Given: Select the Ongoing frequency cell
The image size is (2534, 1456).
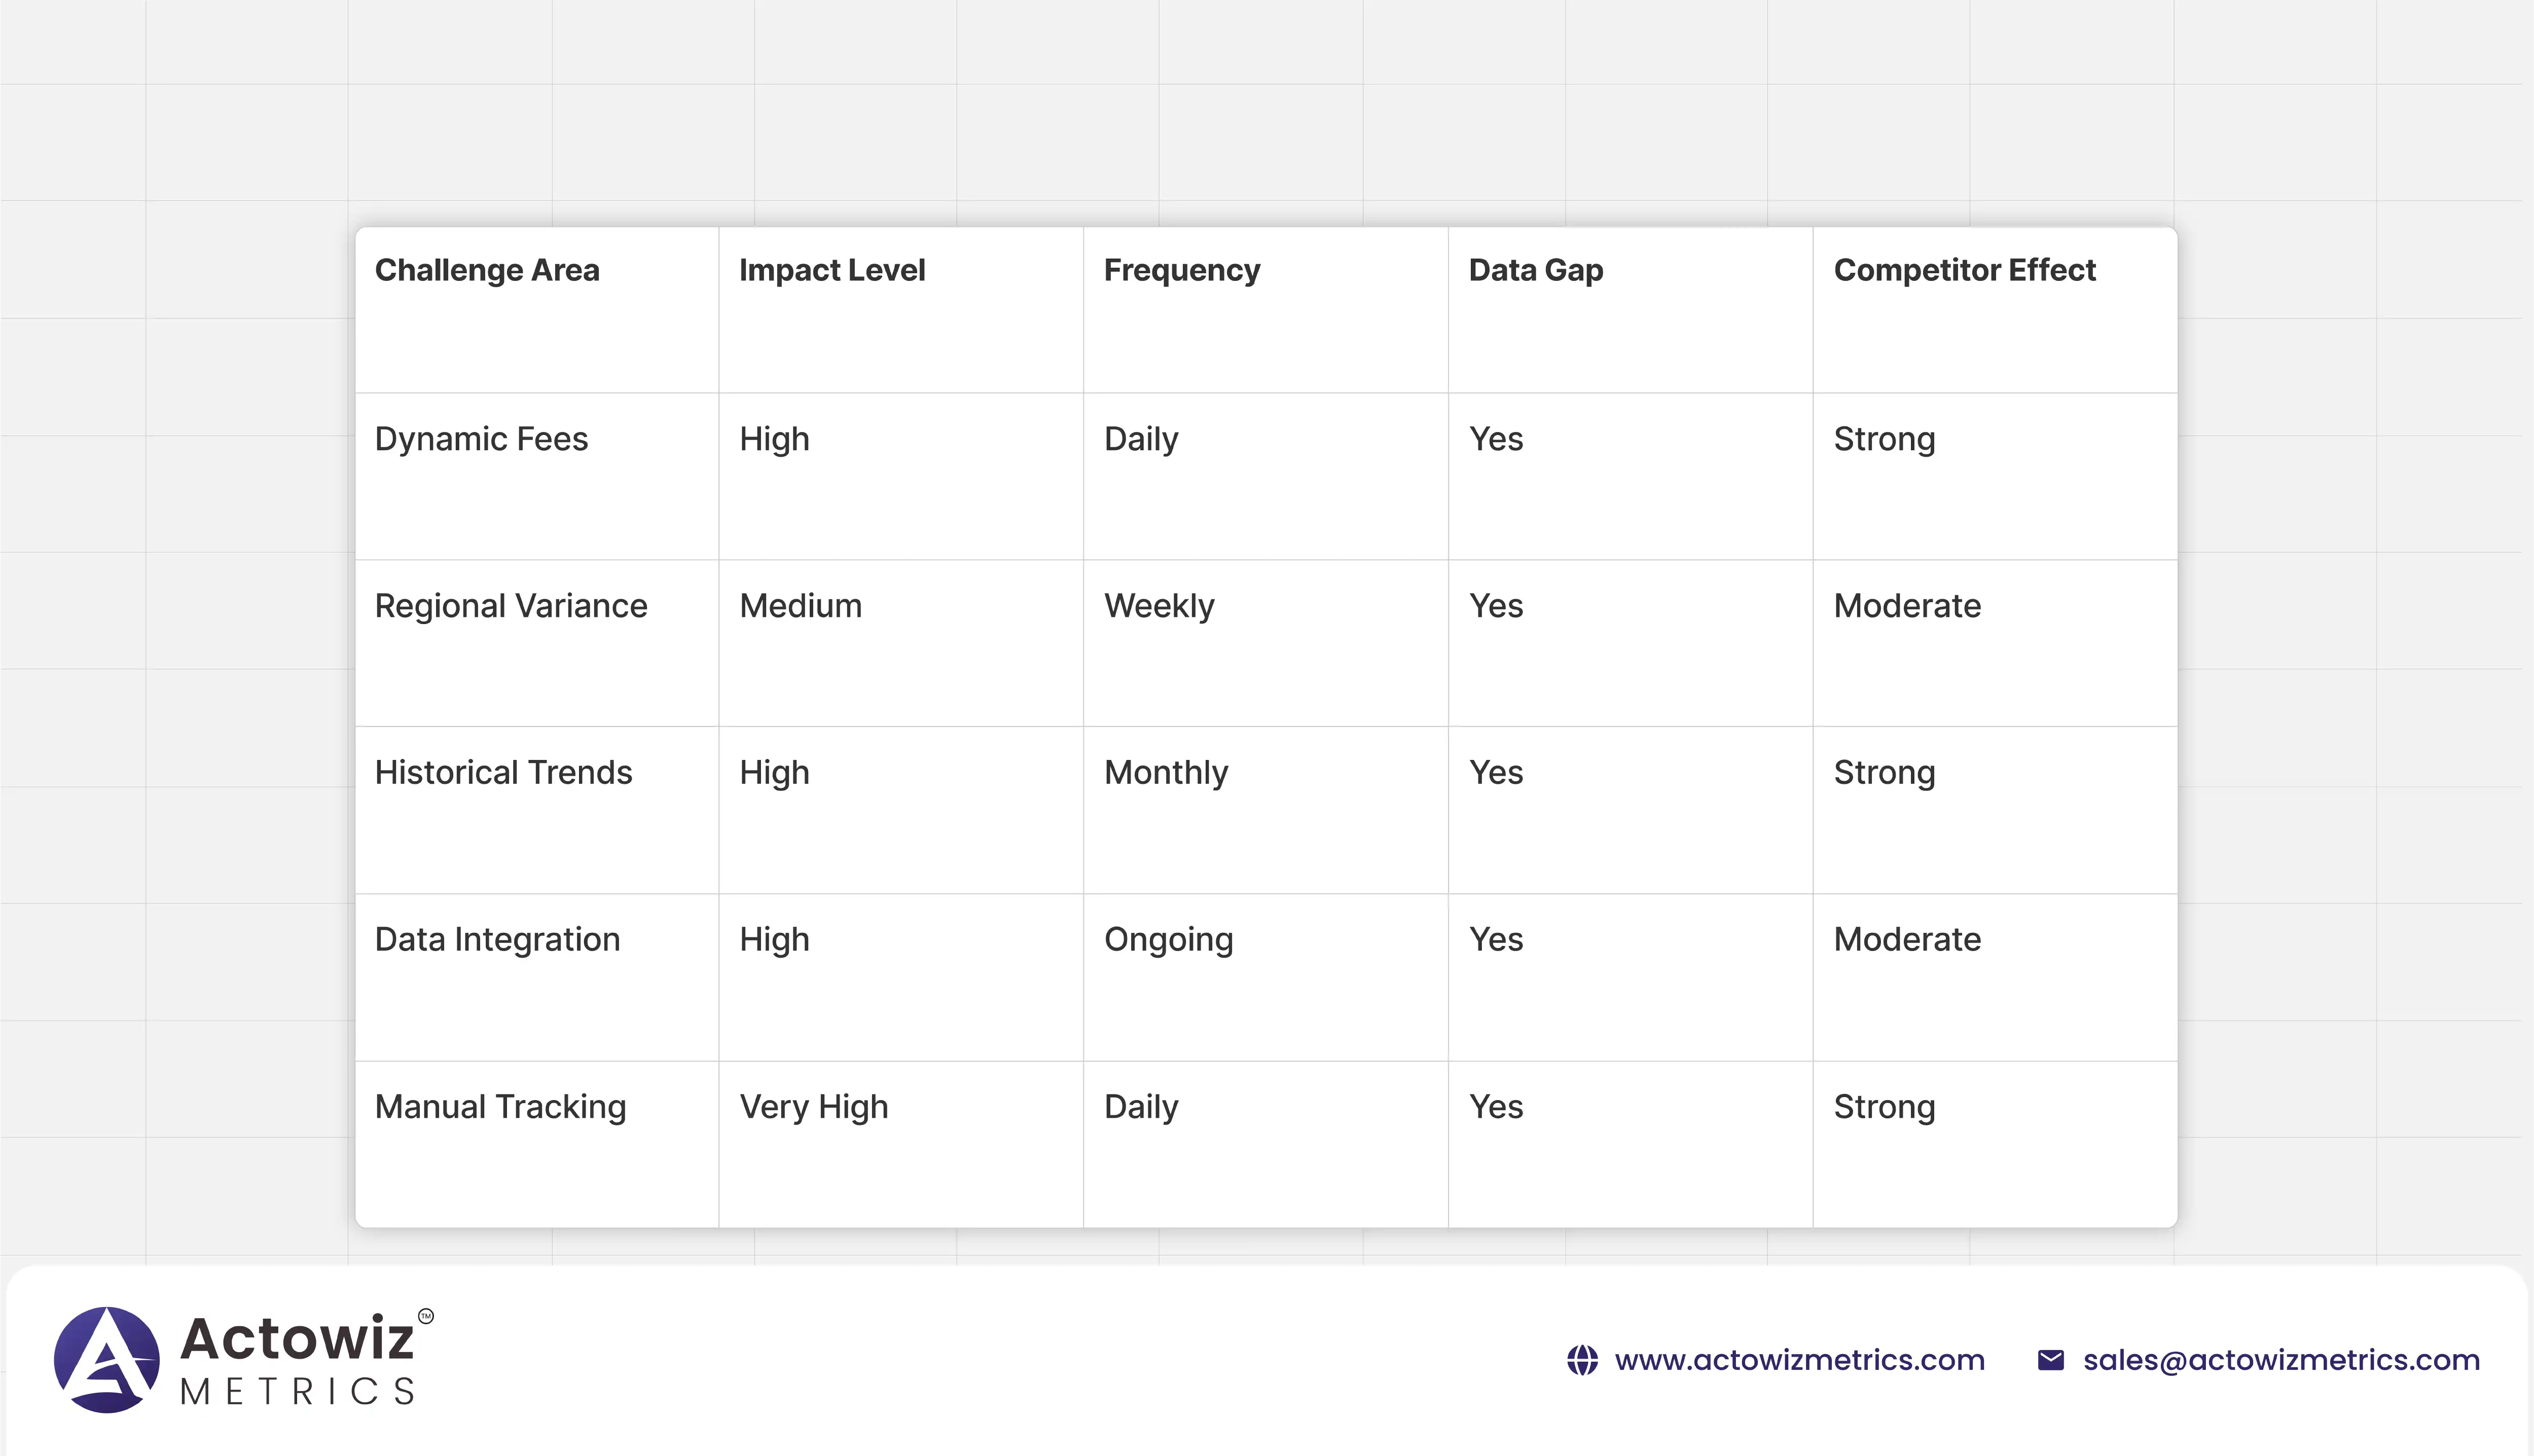Looking at the screenshot, I should coord(1168,940).
